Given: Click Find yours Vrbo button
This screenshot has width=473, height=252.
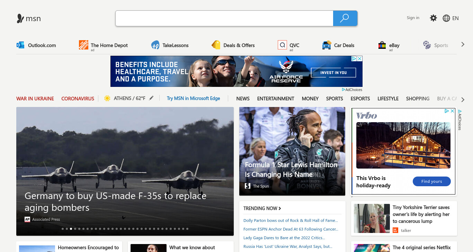Looking at the screenshot, I should tap(431, 181).
